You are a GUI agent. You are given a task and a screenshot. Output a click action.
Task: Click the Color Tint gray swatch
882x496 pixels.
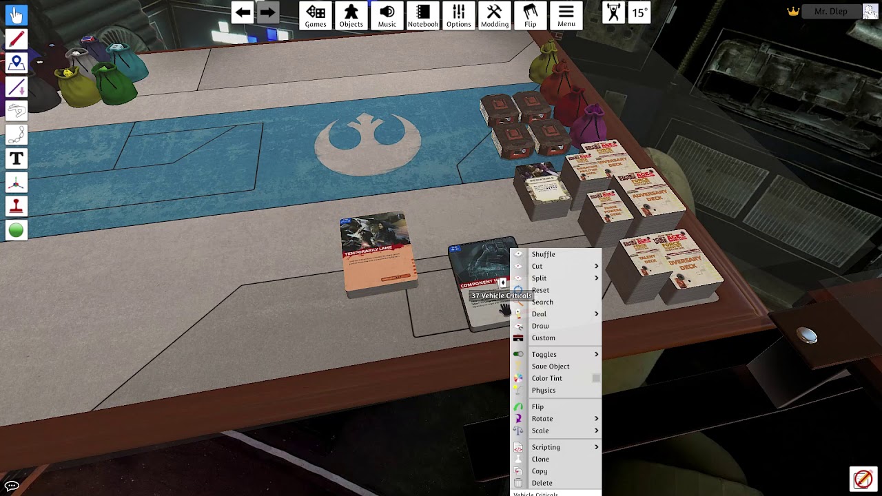point(596,378)
